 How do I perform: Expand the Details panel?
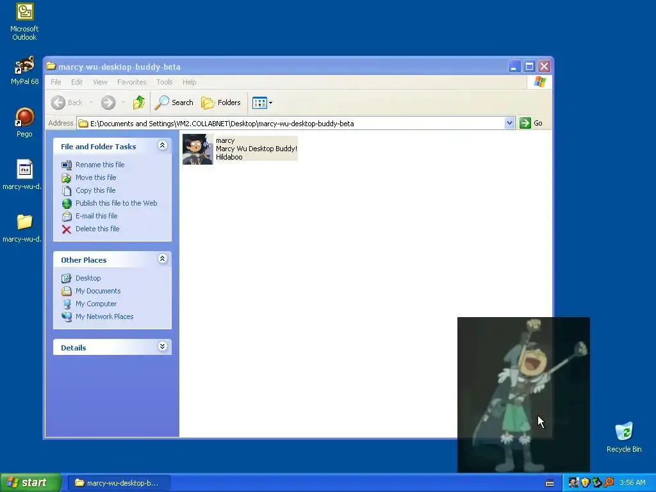(162, 347)
